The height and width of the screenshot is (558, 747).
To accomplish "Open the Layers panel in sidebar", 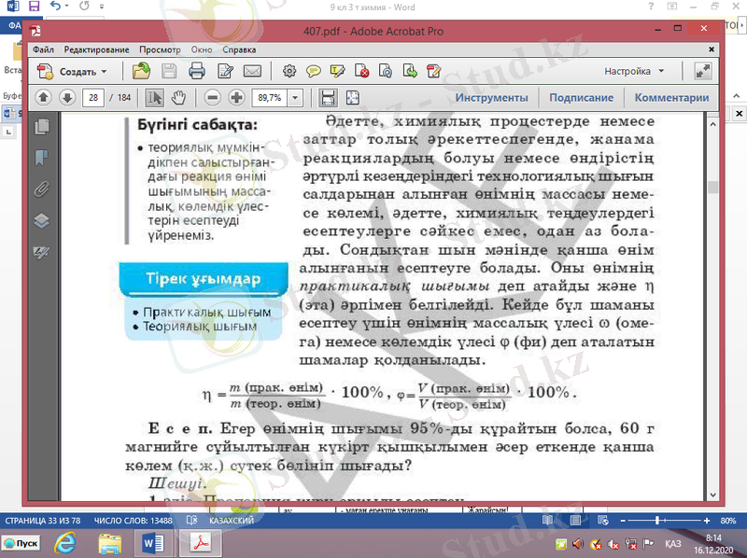I will pyautogui.click(x=41, y=221).
